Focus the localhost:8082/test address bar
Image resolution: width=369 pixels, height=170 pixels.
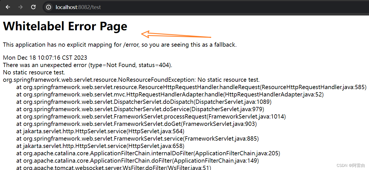tap(206, 7)
